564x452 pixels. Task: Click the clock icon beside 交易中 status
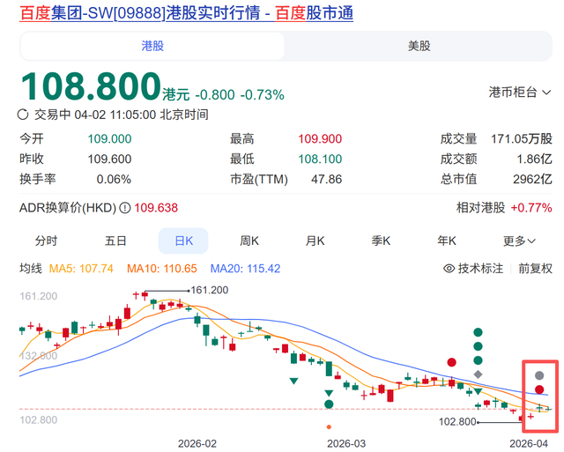point(24,114)
